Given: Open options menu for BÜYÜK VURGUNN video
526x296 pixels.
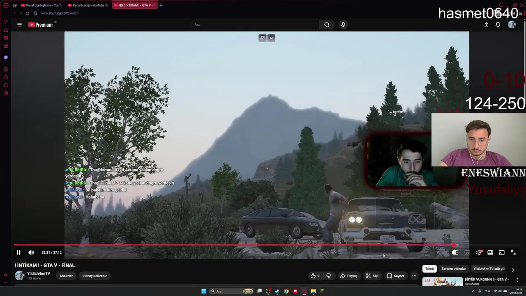Looking at the screenshot, I should 517,280.
